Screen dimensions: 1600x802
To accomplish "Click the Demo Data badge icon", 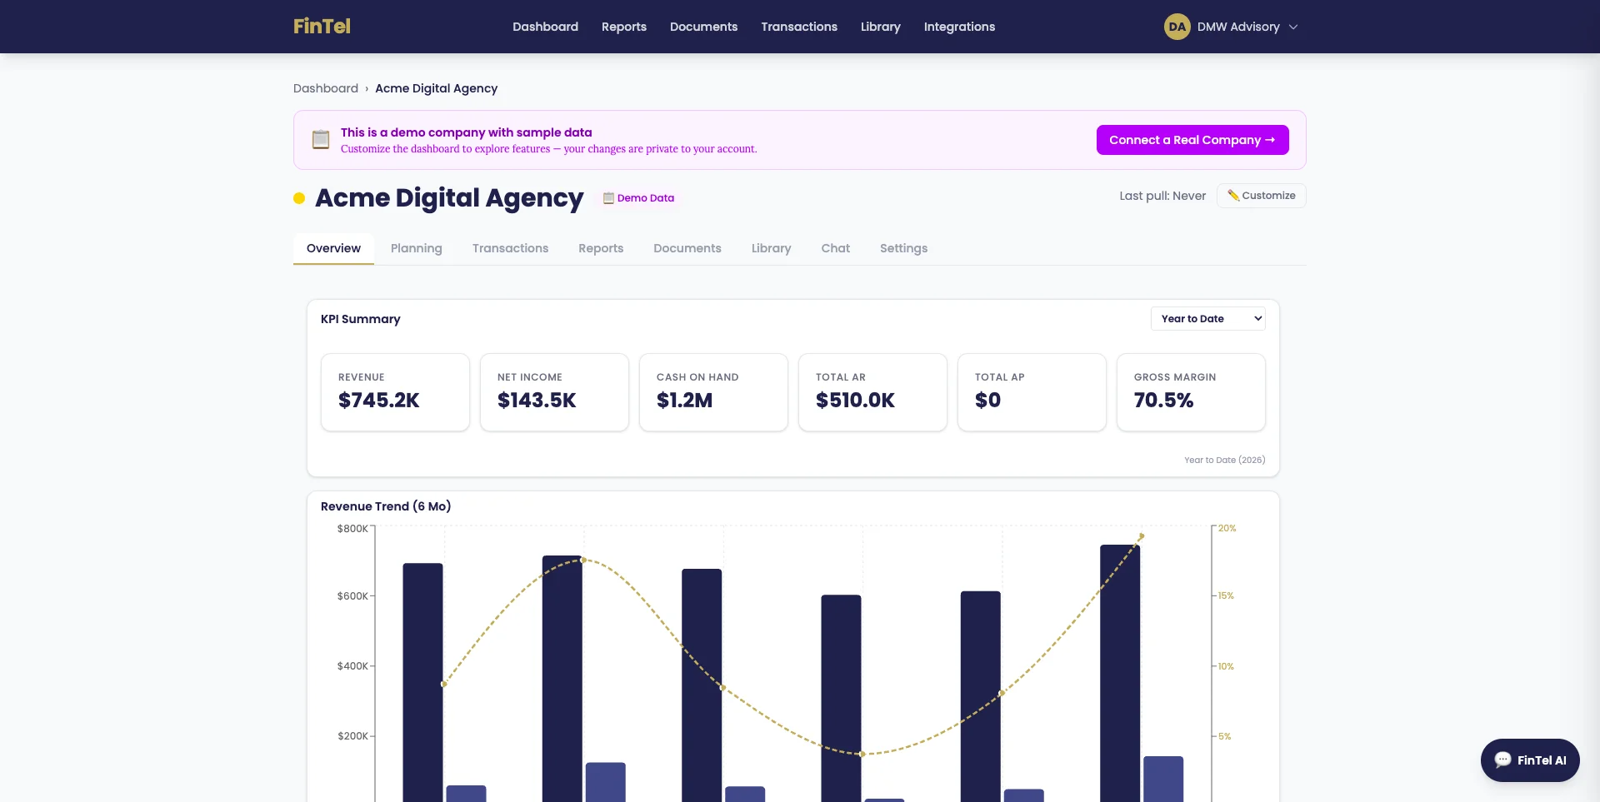I will pyautogui.click(x=608, y=198).
